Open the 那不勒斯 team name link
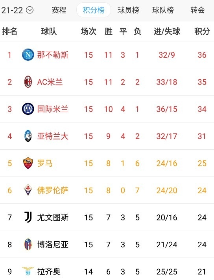214x280 pixels. click(53, 55)
